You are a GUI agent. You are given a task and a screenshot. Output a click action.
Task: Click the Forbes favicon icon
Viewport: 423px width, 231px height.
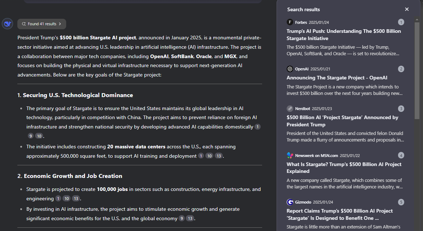290,22
